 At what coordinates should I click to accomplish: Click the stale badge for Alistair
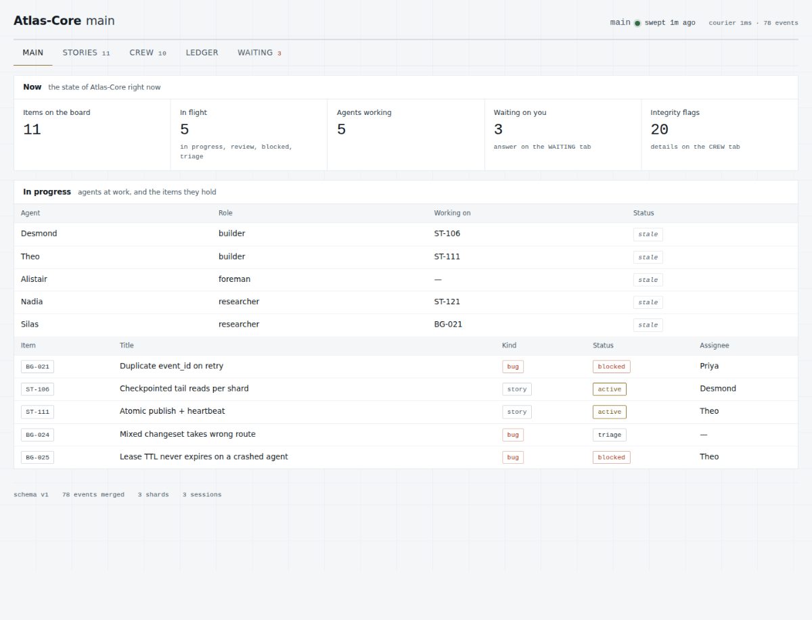click(x=648, y=280)
